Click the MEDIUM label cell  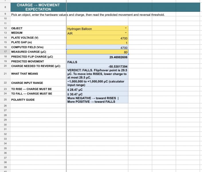coord(38,33)
